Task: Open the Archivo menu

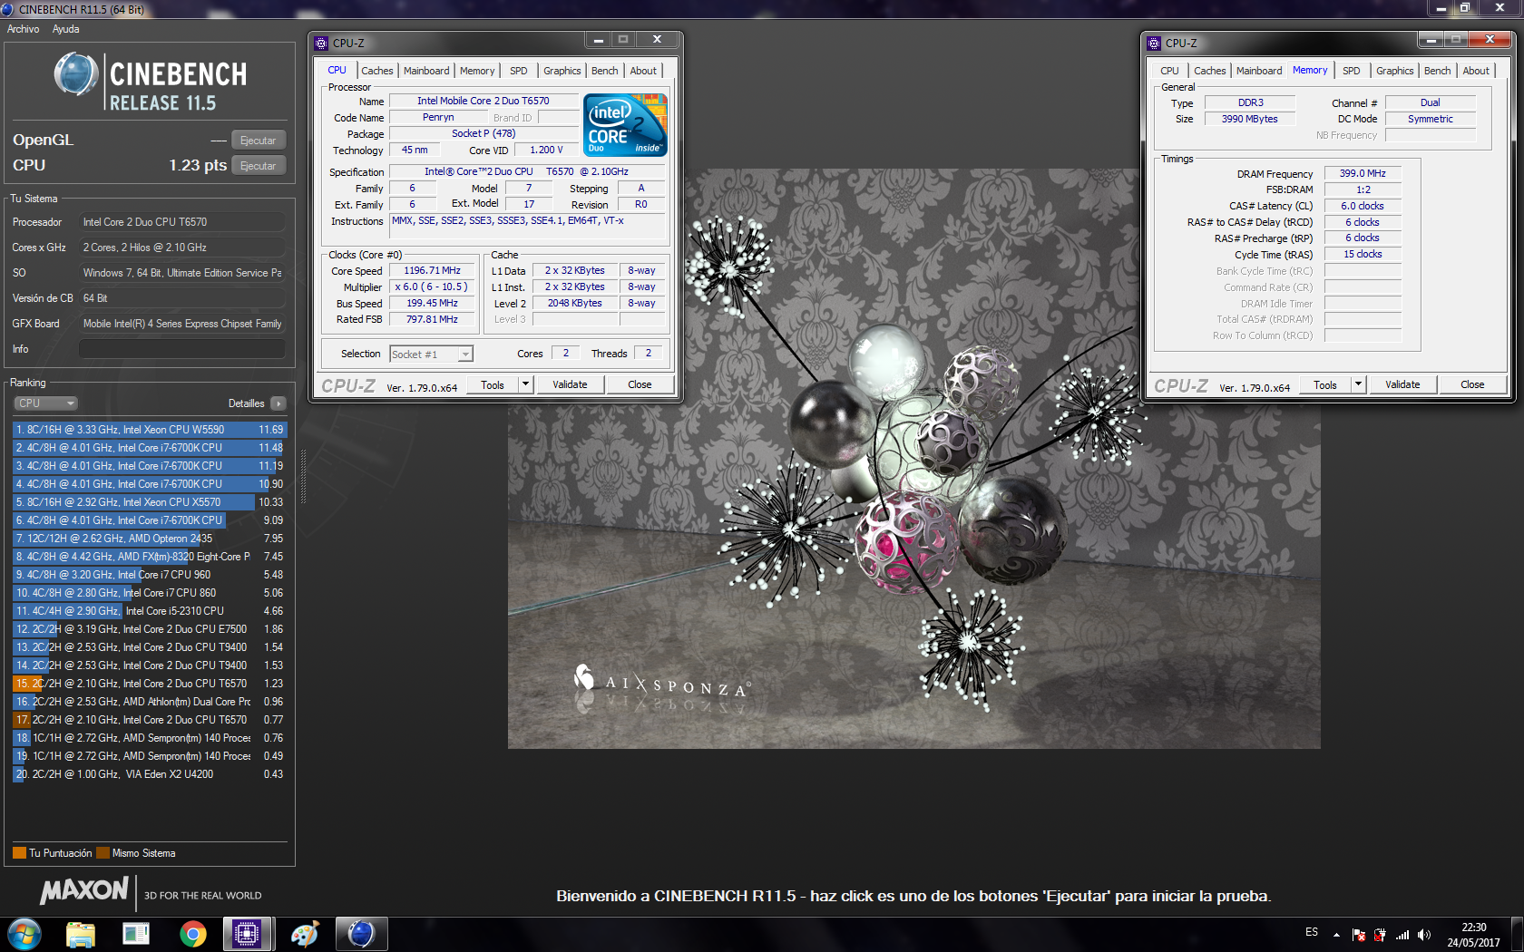Action: pos(24,29)
